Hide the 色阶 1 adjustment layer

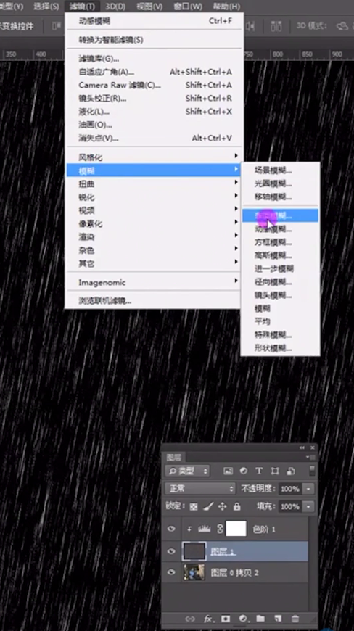(x=171, y=529)
